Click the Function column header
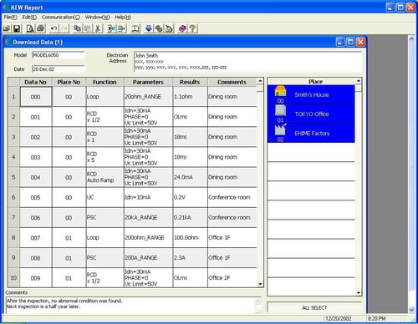This screenshot has height=324, width=418. (104, 82)
